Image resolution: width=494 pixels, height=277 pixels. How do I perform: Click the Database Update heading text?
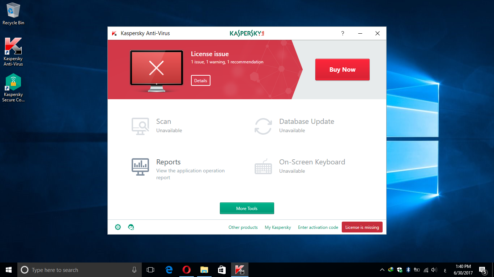307,121
